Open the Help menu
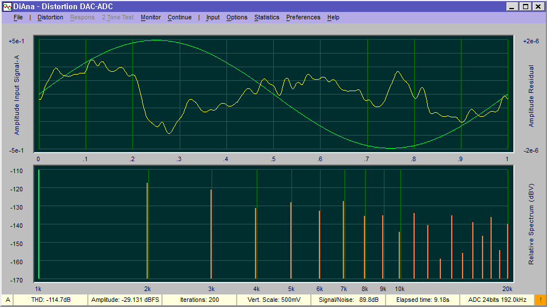This screenshot has height=307, width=547. (x=333, y=17)
